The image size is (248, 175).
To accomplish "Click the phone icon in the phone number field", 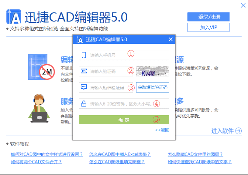I will tap(84, 55).
